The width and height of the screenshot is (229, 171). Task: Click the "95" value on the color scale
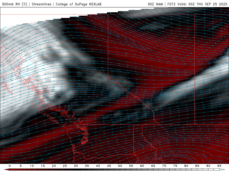(219, 166)
